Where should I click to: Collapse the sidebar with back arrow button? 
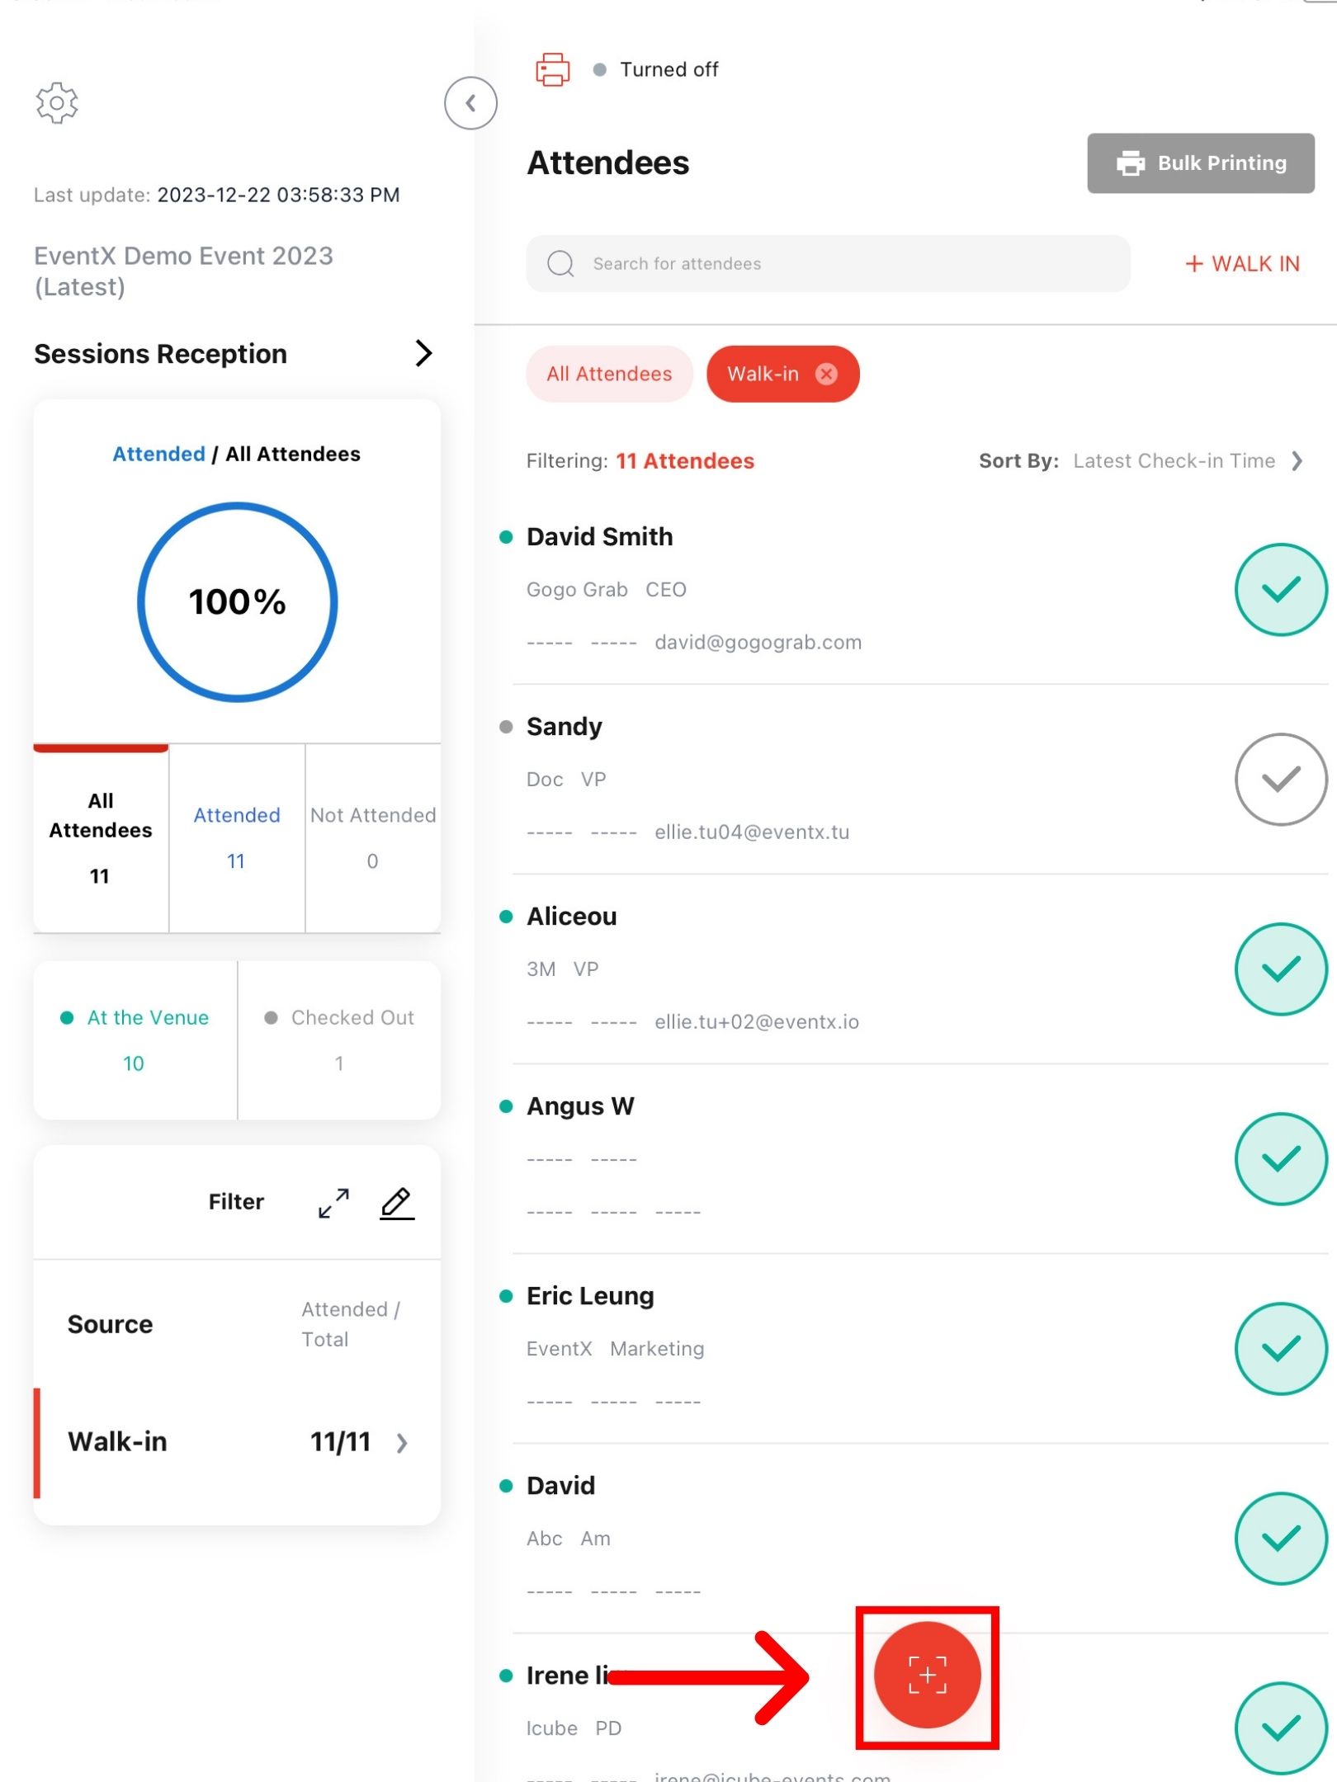tap(470, 103)
